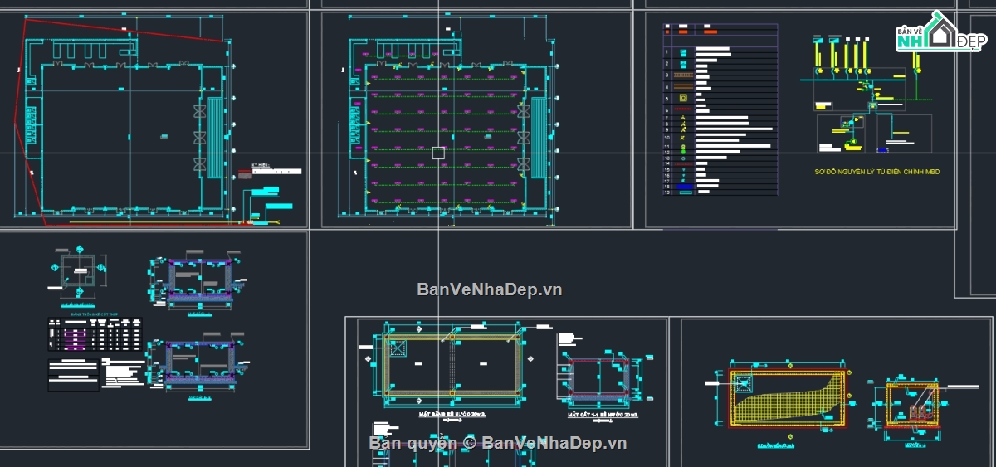The height and width of the screenshot is (467, 996).
Task: Select the small blue block in the electrical schematic
Action: [883, 149]
